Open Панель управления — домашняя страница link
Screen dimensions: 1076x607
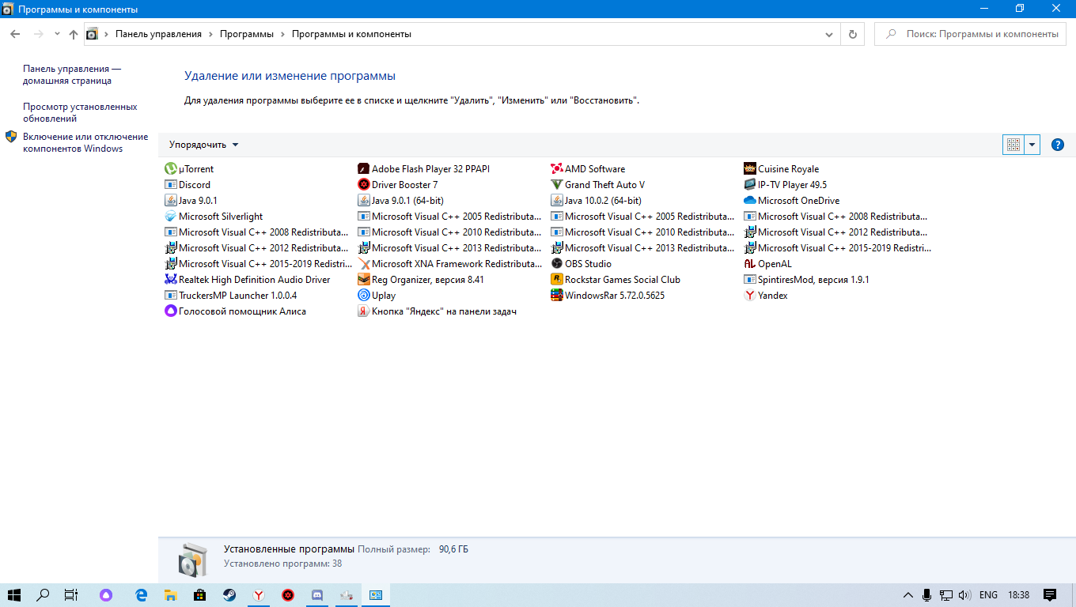(72, 74)
